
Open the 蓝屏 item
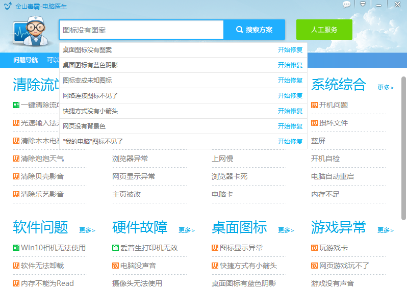click(x=318, y=141)
